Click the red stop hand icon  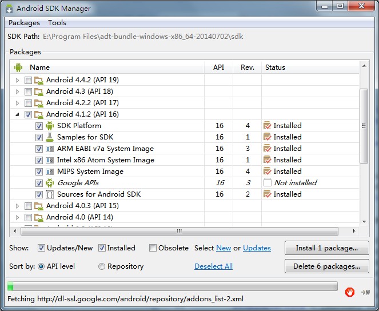coord(350,292)
